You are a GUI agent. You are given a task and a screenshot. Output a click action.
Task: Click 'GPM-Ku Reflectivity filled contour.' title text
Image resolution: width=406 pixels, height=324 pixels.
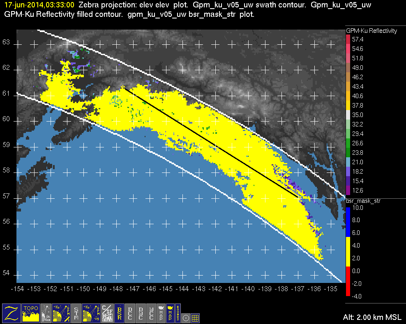63,14
